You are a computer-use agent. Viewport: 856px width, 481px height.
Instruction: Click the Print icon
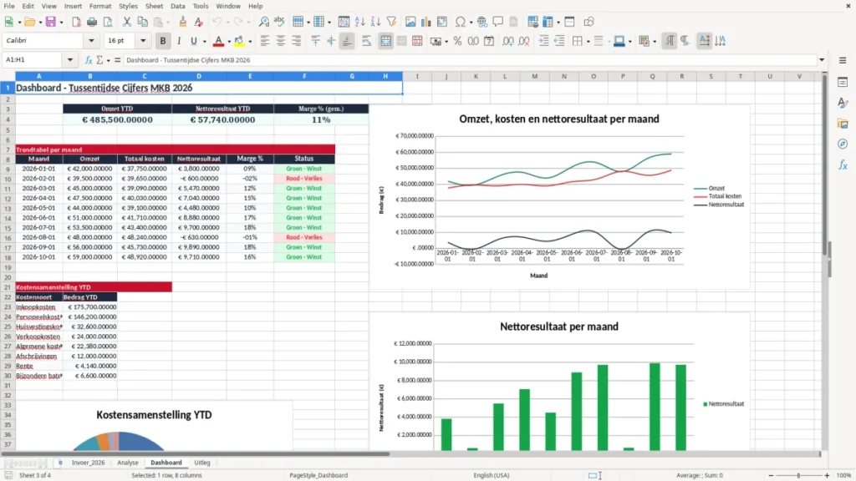pos(92,22)
